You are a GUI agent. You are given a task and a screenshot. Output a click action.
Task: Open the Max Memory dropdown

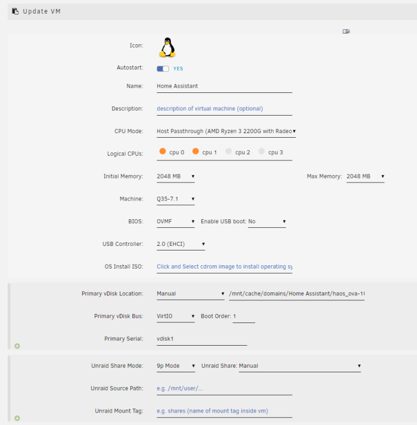coord(365,176)
